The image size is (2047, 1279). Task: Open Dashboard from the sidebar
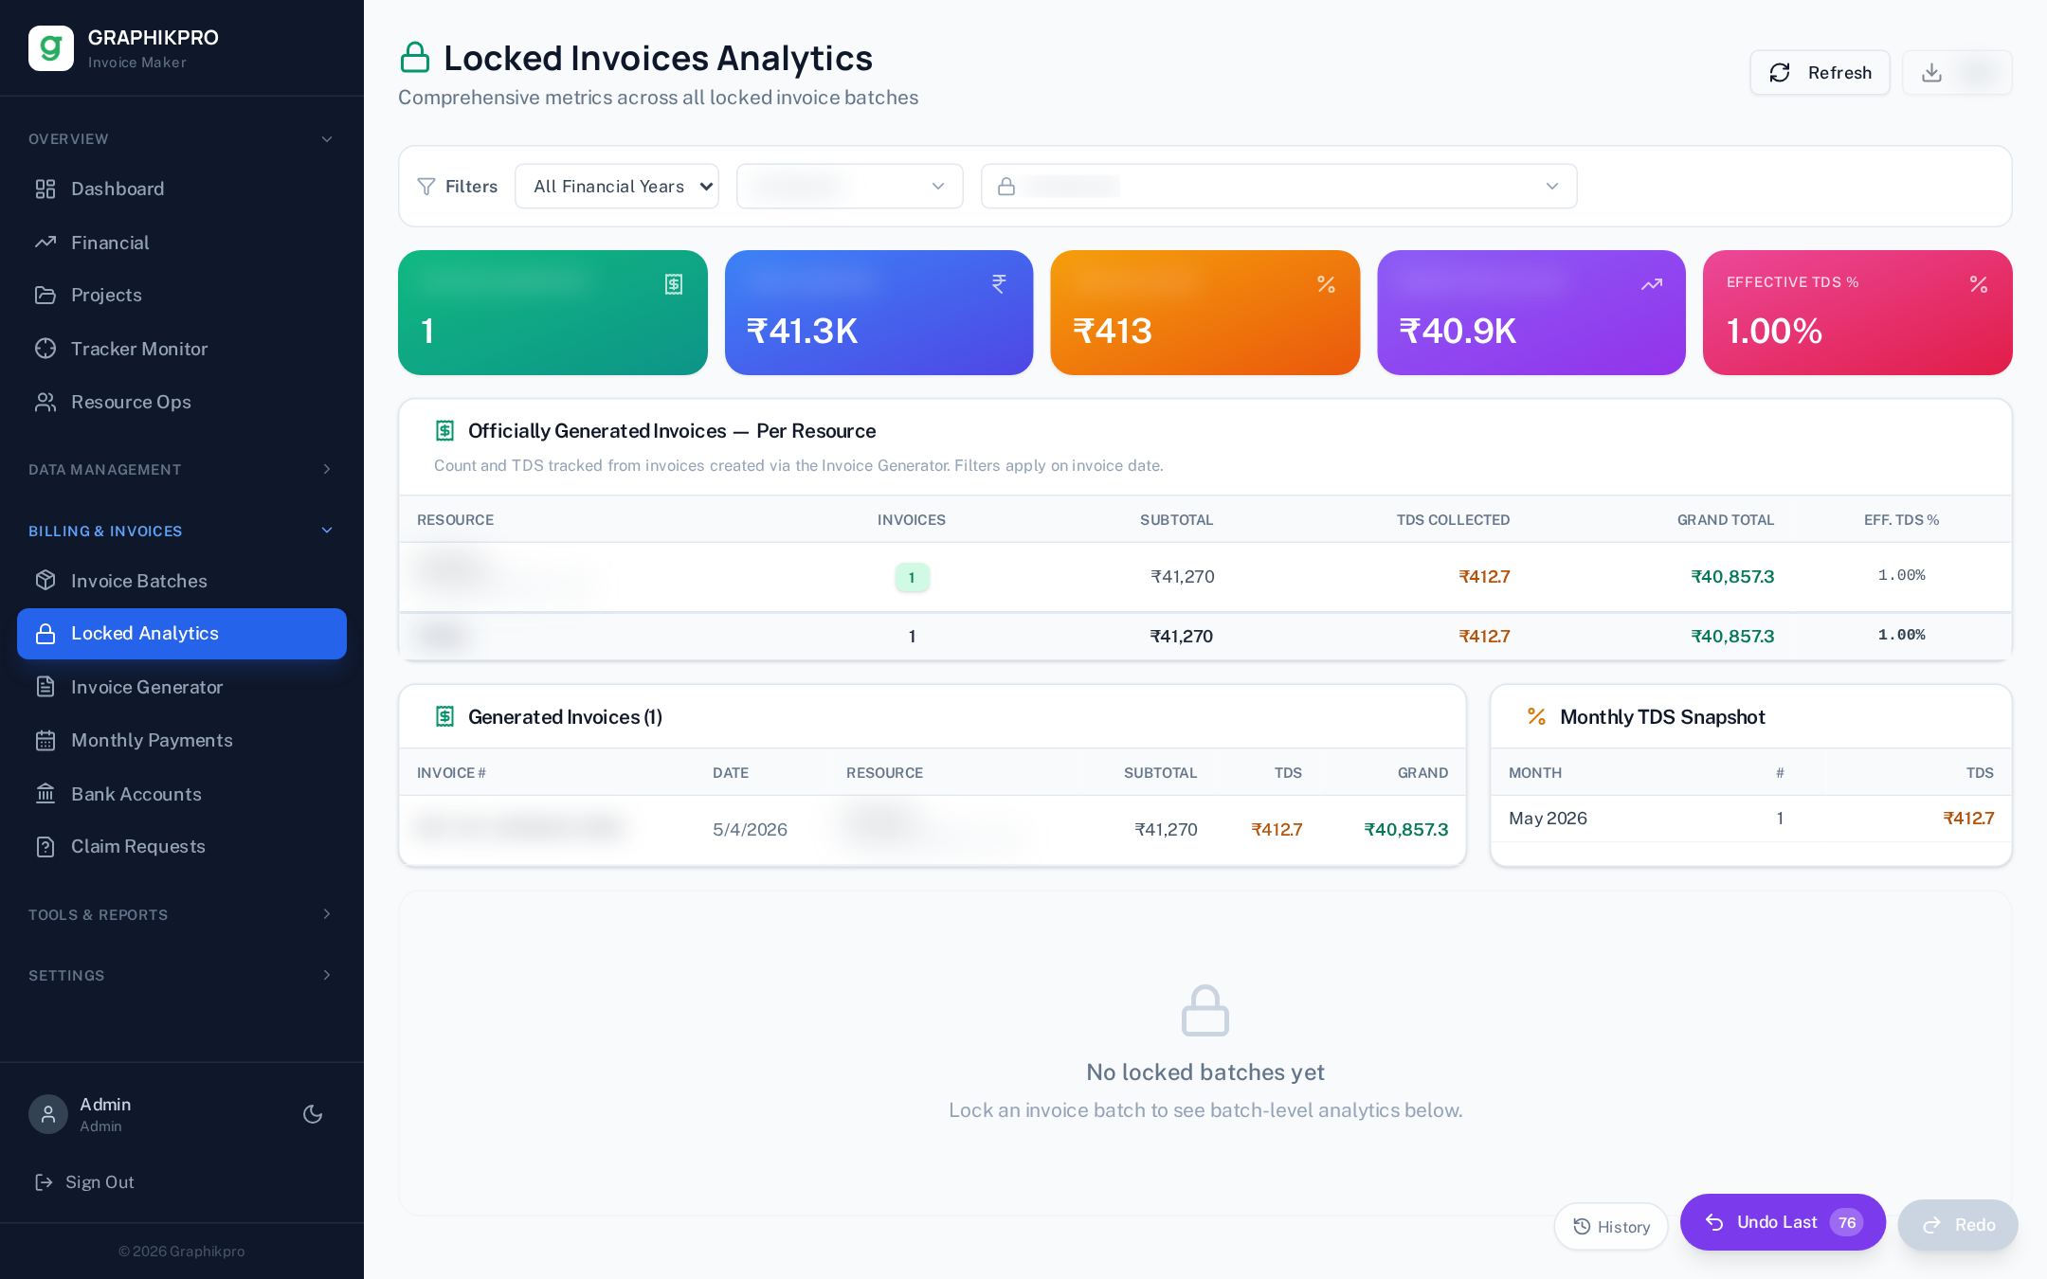[182, 189]
